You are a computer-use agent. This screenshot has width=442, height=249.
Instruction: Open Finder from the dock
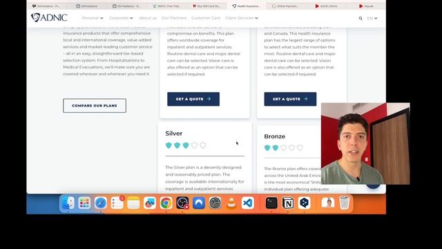(x=68, y=203)
